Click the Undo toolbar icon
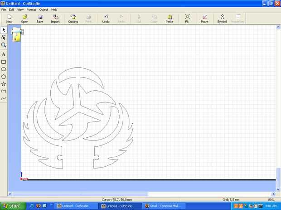281x210 pixels. [106, 19]
